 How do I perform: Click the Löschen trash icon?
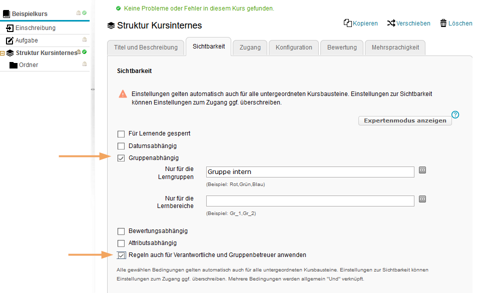pos(444,23)
